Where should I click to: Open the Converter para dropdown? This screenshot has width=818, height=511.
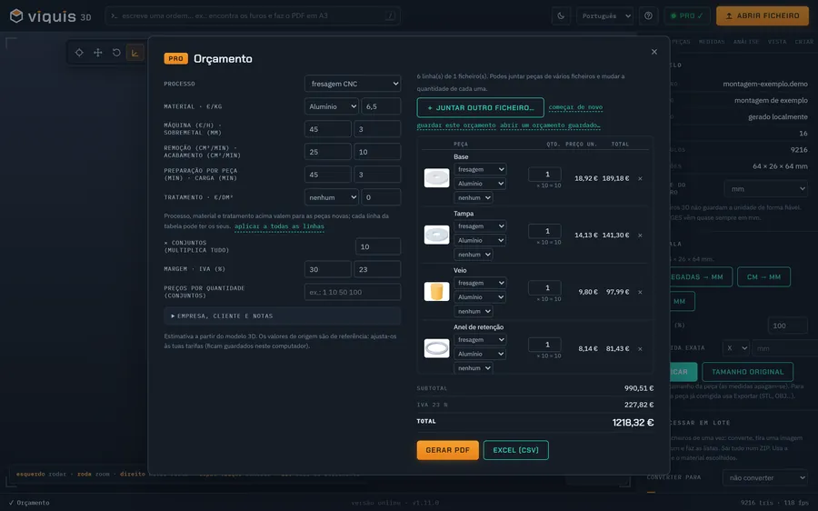click(764, 477)
